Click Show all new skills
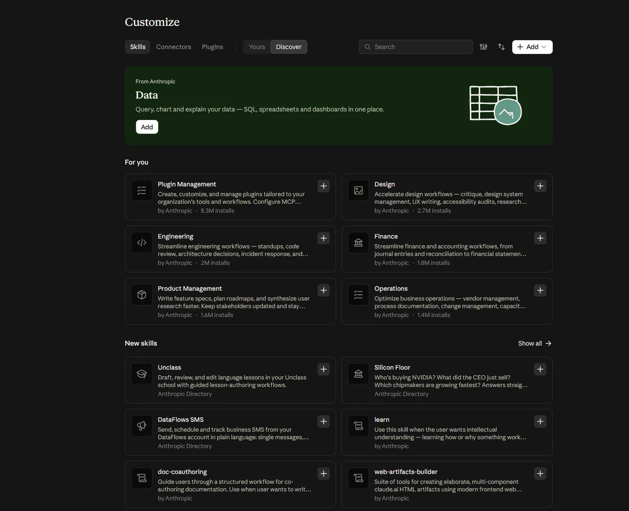This screenshot has width=629, height=511. click(535, 343)
